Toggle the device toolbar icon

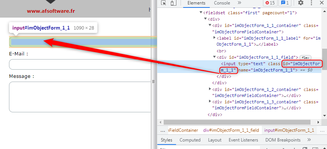[173, 3]
